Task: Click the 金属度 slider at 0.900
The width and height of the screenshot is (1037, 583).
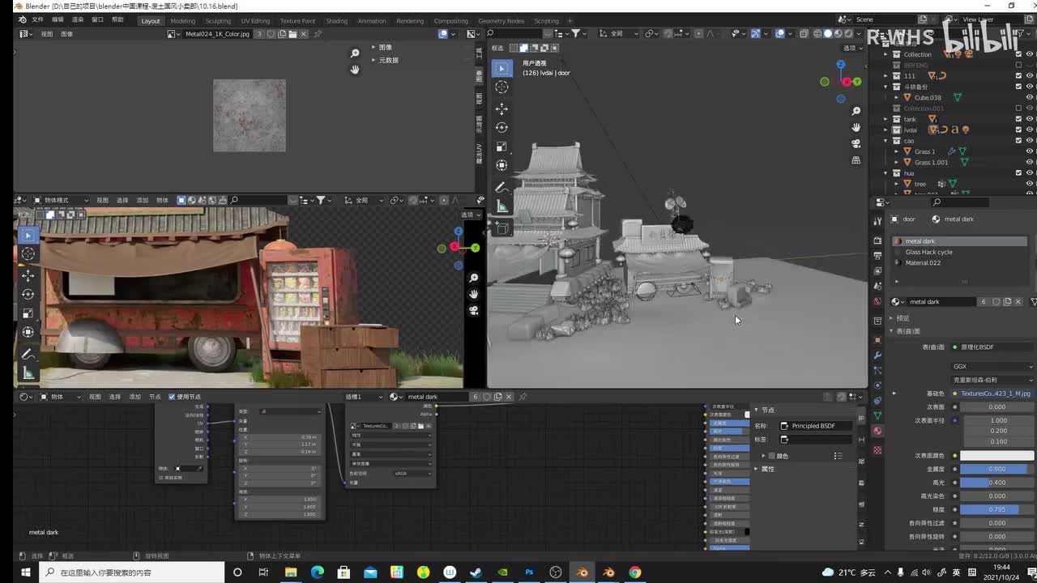Action: (x=996, y=469)
